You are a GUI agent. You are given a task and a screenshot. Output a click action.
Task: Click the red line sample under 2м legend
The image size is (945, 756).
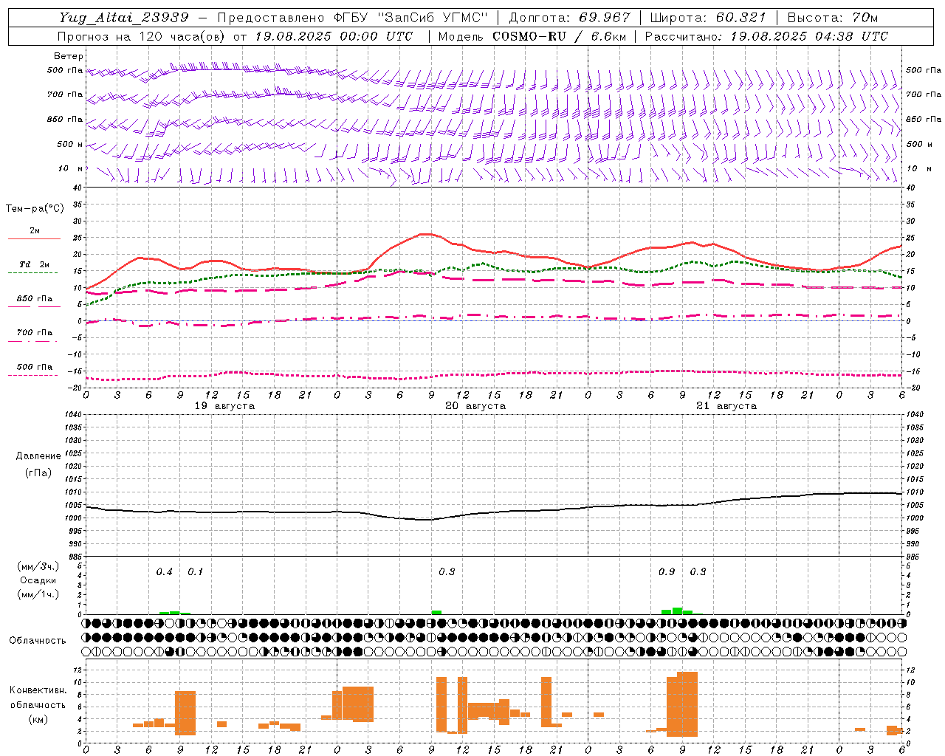[34, 238]
